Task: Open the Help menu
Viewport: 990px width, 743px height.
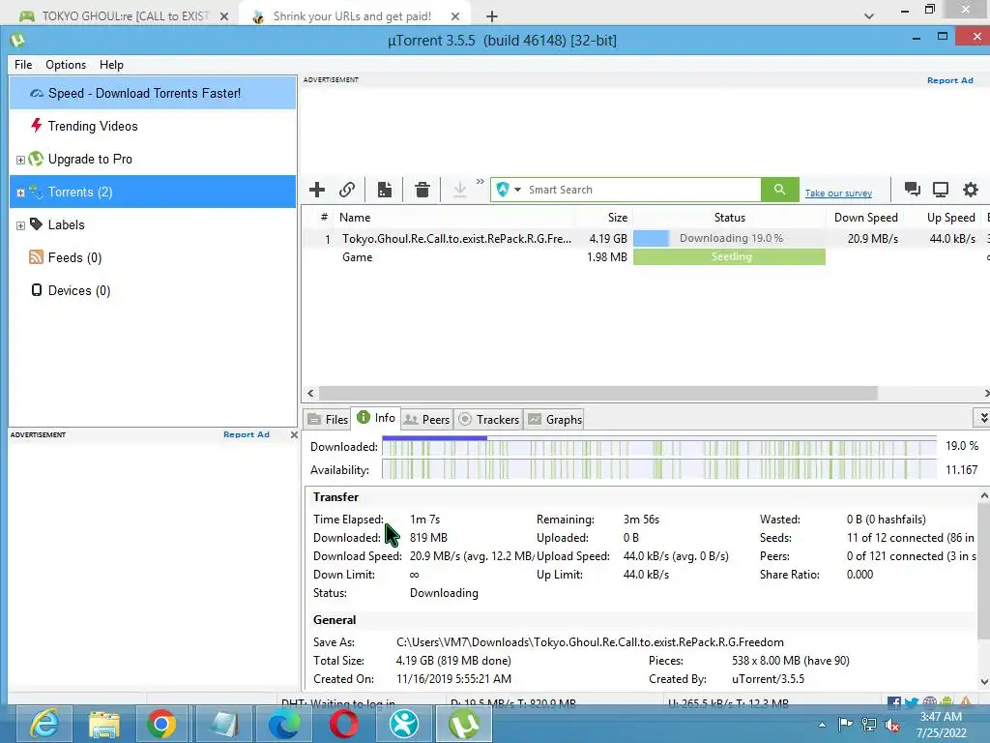Action: point(111,65)
